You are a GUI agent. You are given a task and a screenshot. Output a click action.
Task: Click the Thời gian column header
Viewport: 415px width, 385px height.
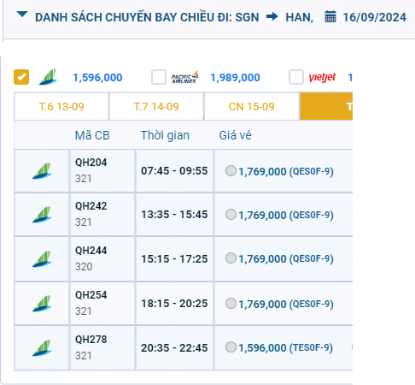[165, 135]
